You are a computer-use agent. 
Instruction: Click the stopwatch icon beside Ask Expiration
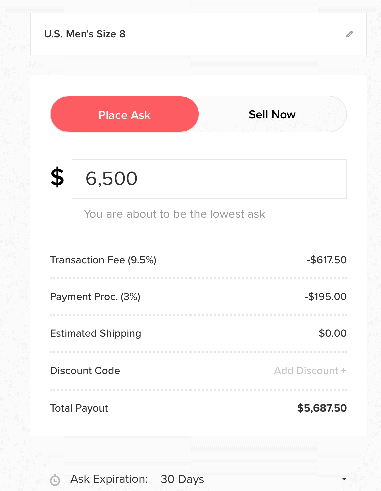point(55,480)
